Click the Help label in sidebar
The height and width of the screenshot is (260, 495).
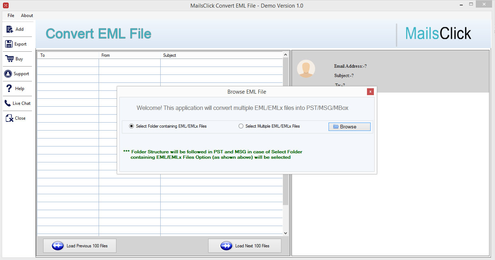click(20, 89)
